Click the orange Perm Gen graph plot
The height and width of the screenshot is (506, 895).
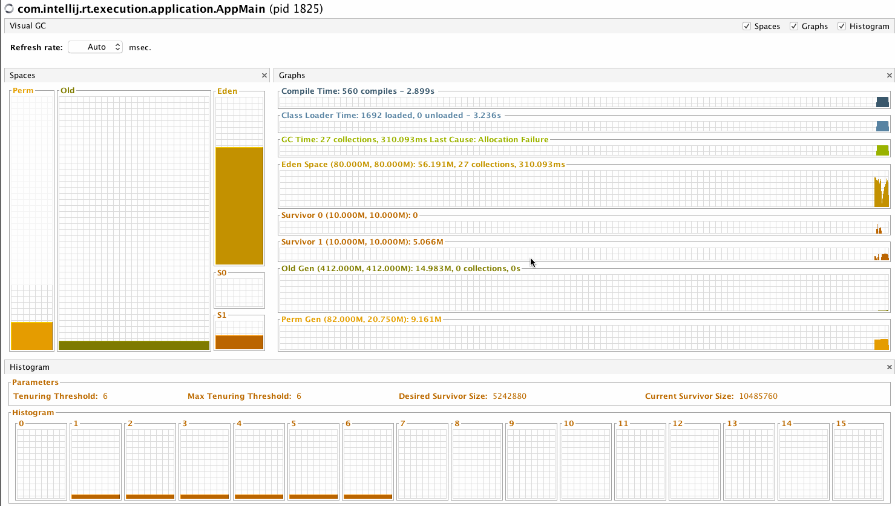(x=882, y=344)
